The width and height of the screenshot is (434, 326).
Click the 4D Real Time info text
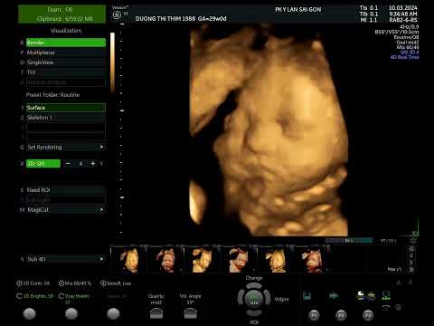click(404, 57)
